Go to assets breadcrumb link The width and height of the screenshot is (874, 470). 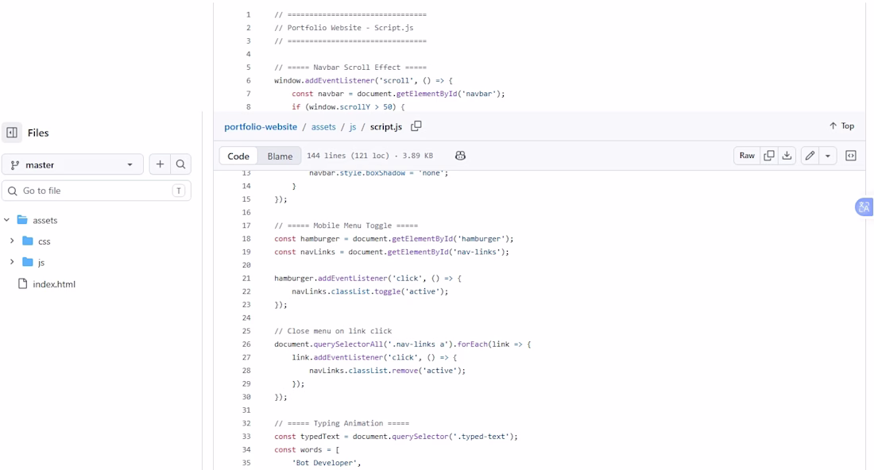tap(323, 127)
